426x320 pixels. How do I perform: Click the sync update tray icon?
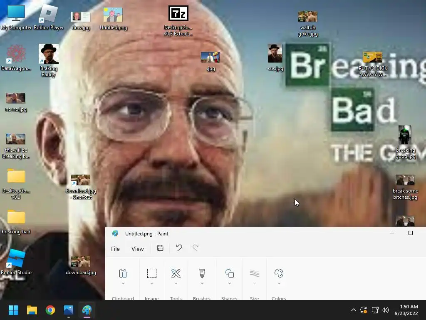(364, 310)
